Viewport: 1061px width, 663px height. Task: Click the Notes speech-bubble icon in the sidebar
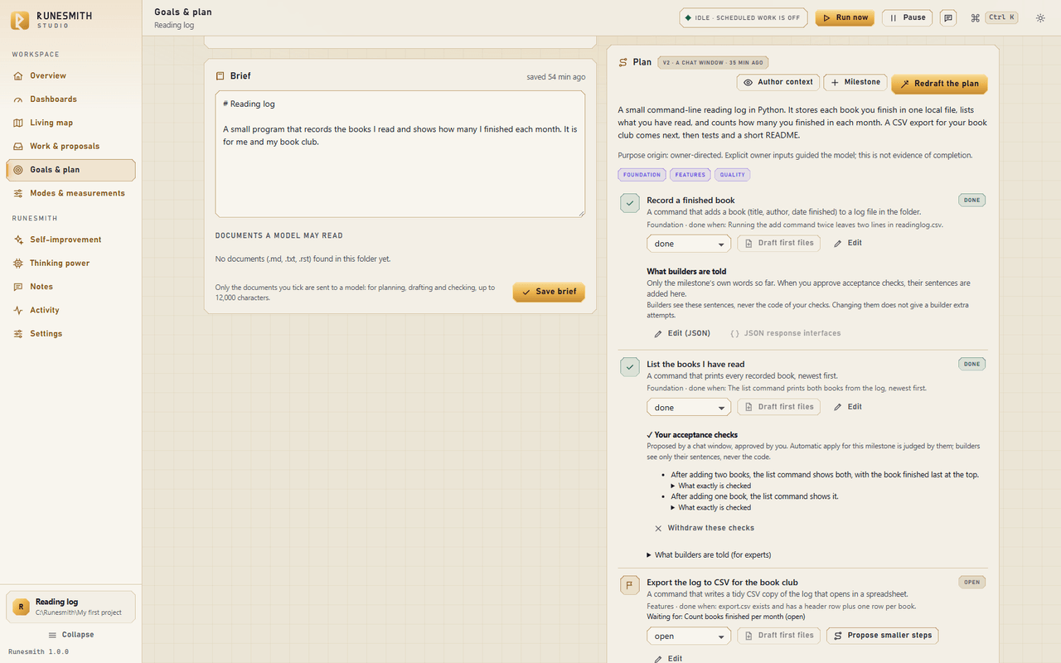tap(18, 287)
